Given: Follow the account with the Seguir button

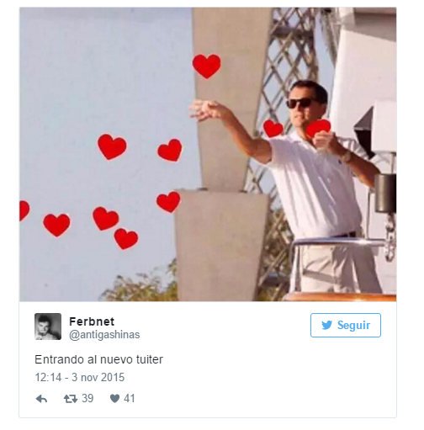Looking at the screenshot, I should pos(346,325).
